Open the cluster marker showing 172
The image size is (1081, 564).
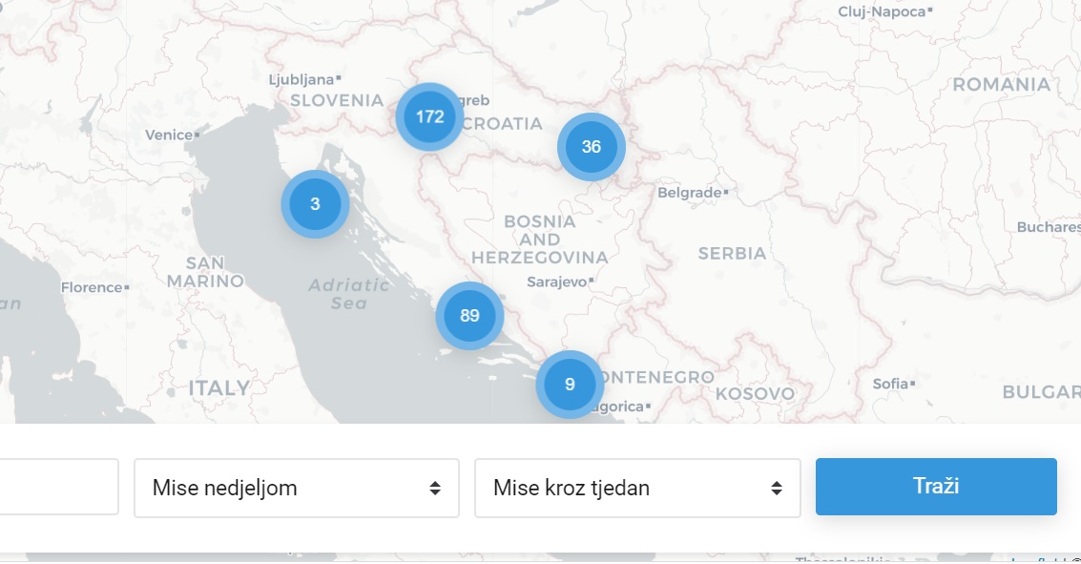click(429, 116)
